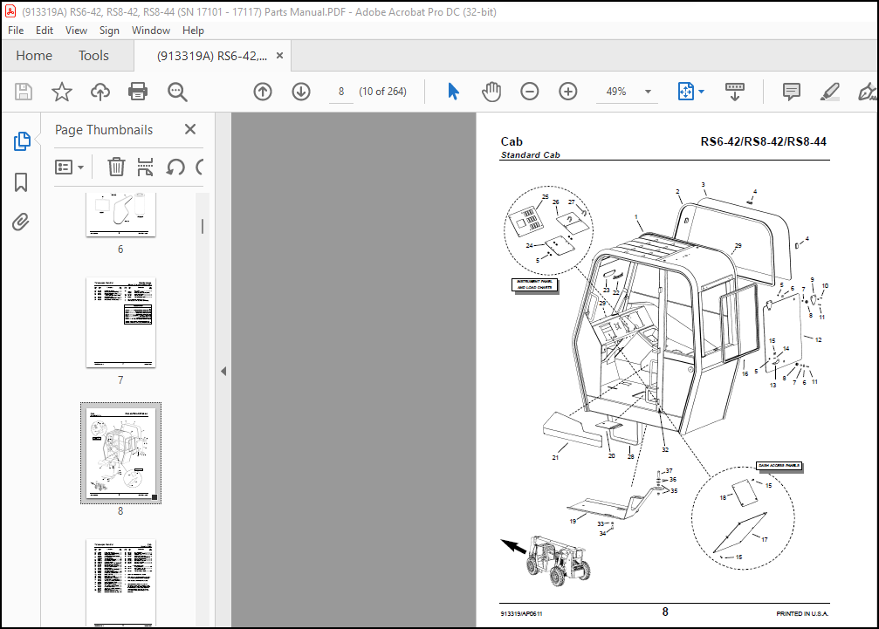Rotate page clockwise icon
This screenshot has width=879, height=629.
(x=200, y=167)
